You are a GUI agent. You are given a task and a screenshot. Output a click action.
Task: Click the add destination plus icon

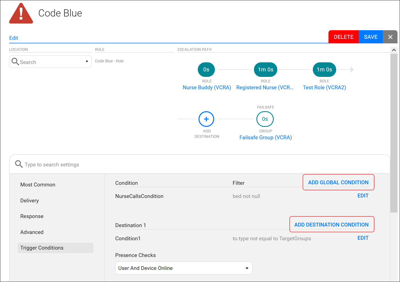coord(206,119)
